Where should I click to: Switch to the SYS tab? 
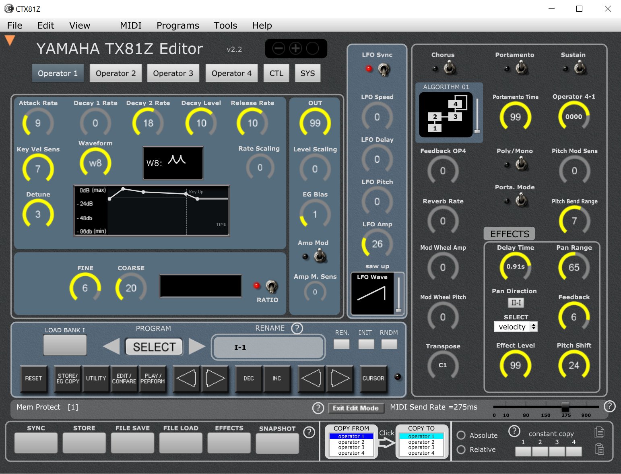pos(308,73)
